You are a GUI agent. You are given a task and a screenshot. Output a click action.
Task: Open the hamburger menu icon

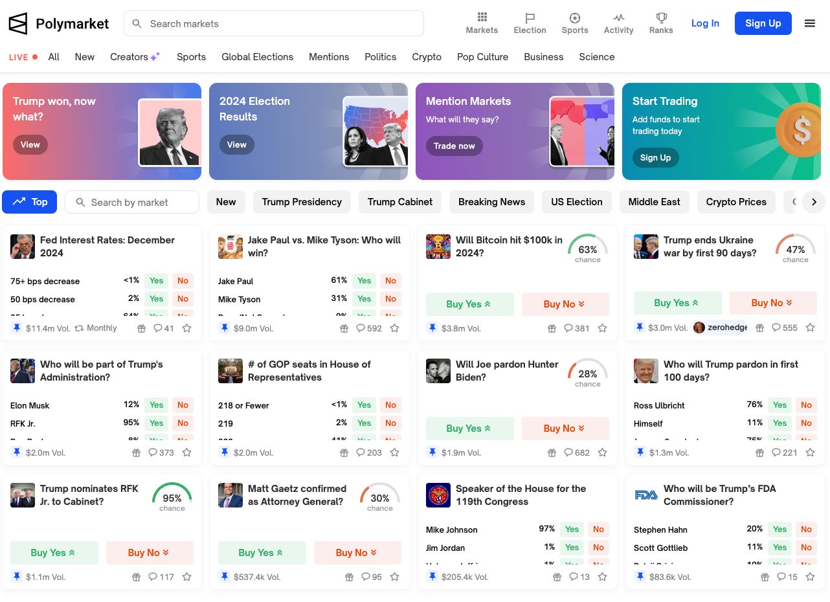[809, 23]
